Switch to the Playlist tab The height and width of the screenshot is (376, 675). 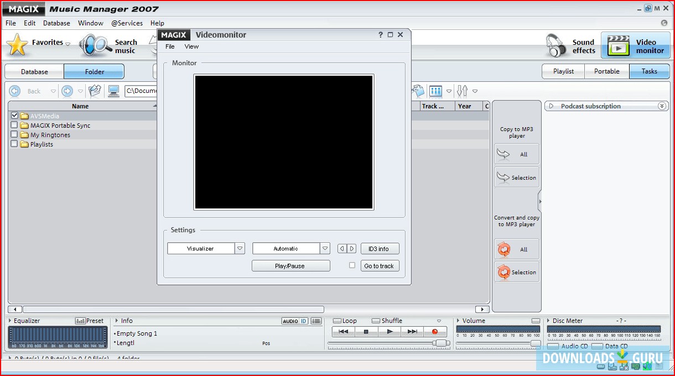[x=562, y=71]
